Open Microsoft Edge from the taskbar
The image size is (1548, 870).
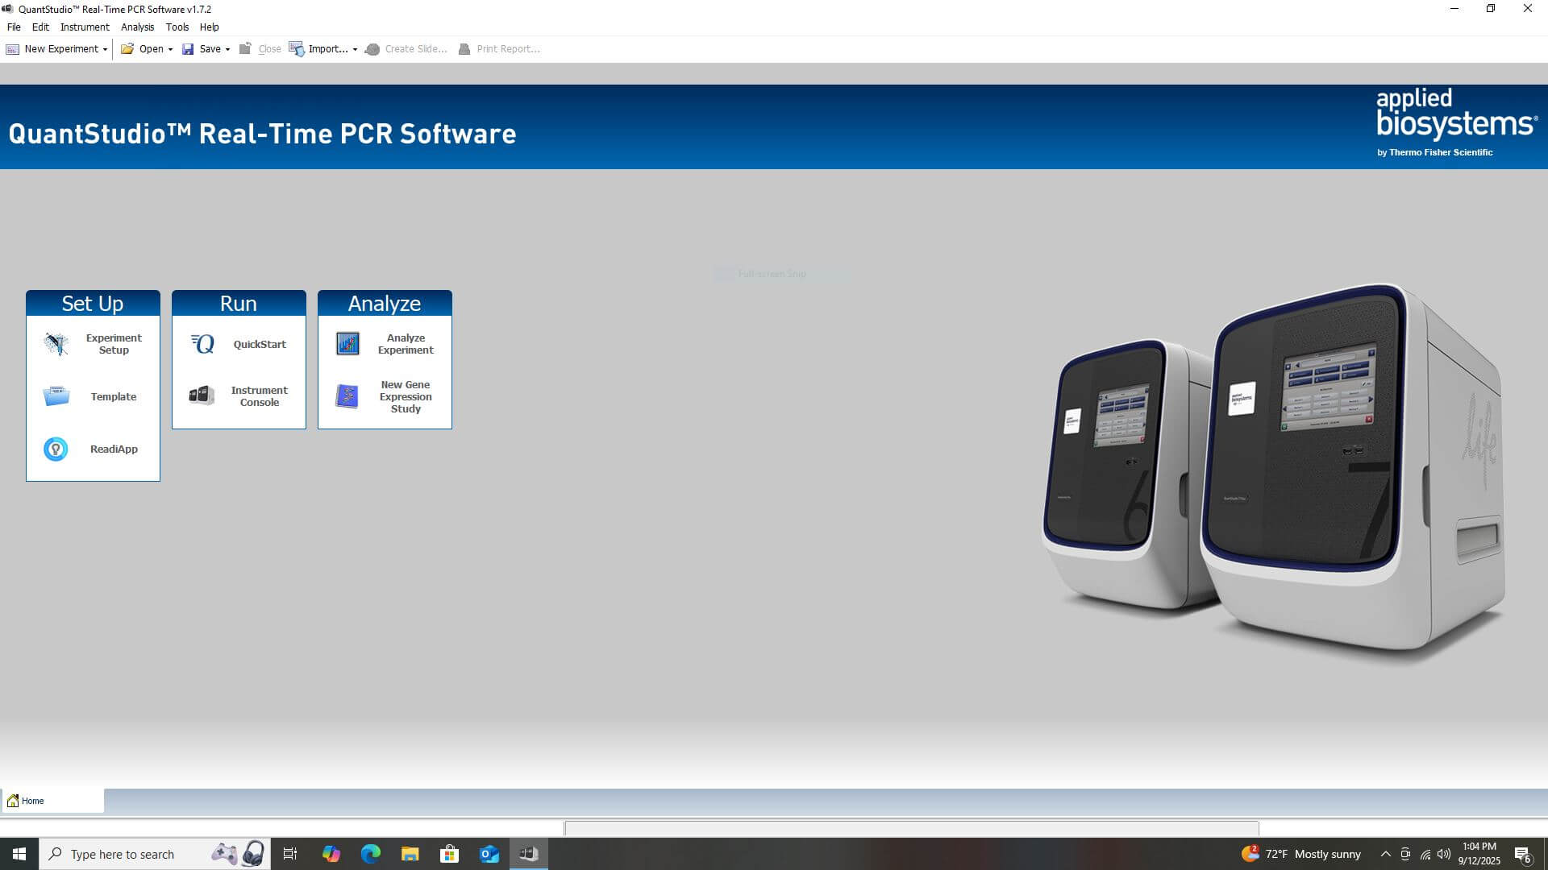(x=370, y=854)
